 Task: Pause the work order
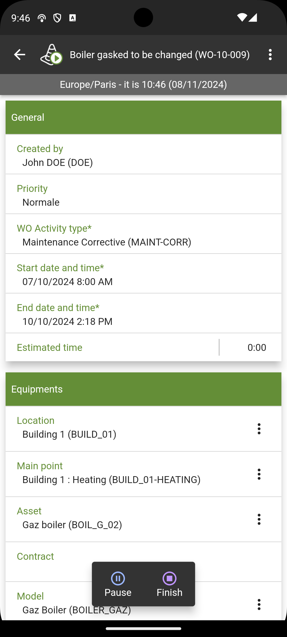pyautogui.click(x=118, y=584)
